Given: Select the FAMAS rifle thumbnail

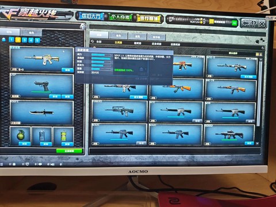Looking at the screenshot, I should (120, 111).
